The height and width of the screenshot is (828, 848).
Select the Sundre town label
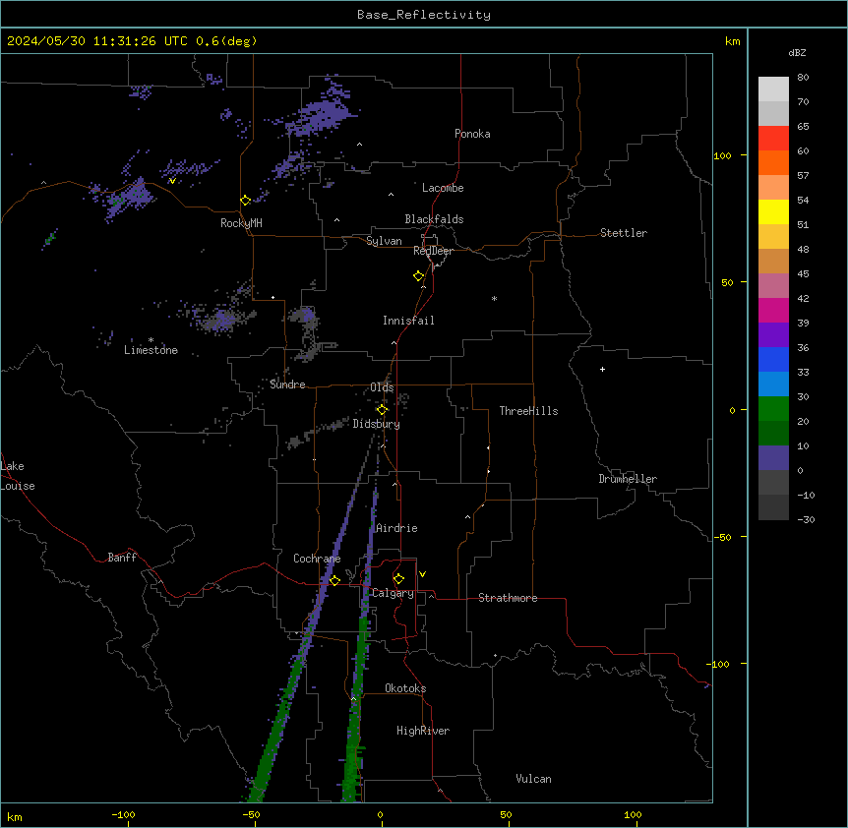tap(287, 384)
